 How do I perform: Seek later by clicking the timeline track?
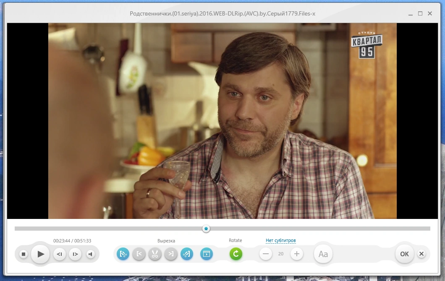click(320, 229)
